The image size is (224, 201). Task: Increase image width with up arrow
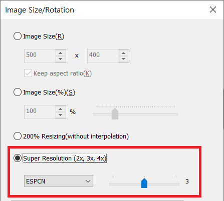61,53
